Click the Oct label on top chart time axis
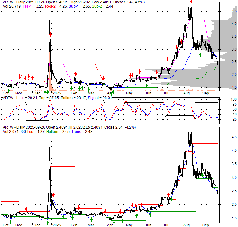The width and height of the screenshot is (238, 227). point(5,93)
